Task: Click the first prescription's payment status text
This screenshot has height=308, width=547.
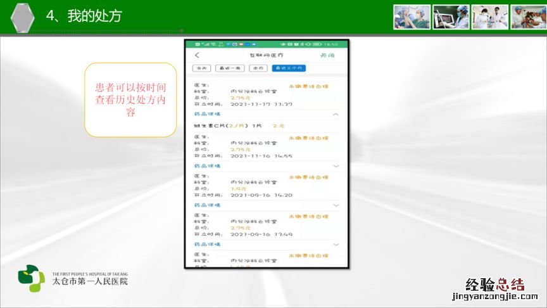Action: (308, 86)
